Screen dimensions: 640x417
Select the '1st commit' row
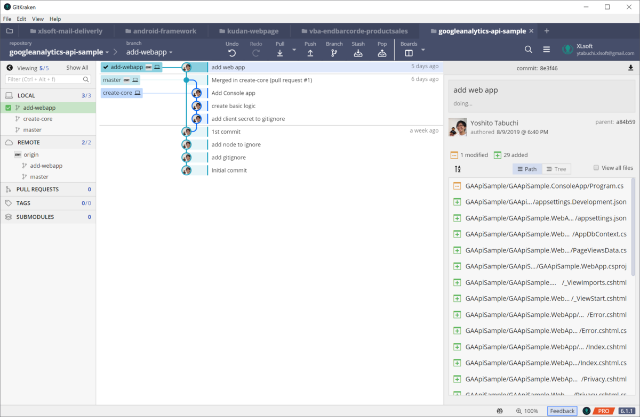[271, 132]
